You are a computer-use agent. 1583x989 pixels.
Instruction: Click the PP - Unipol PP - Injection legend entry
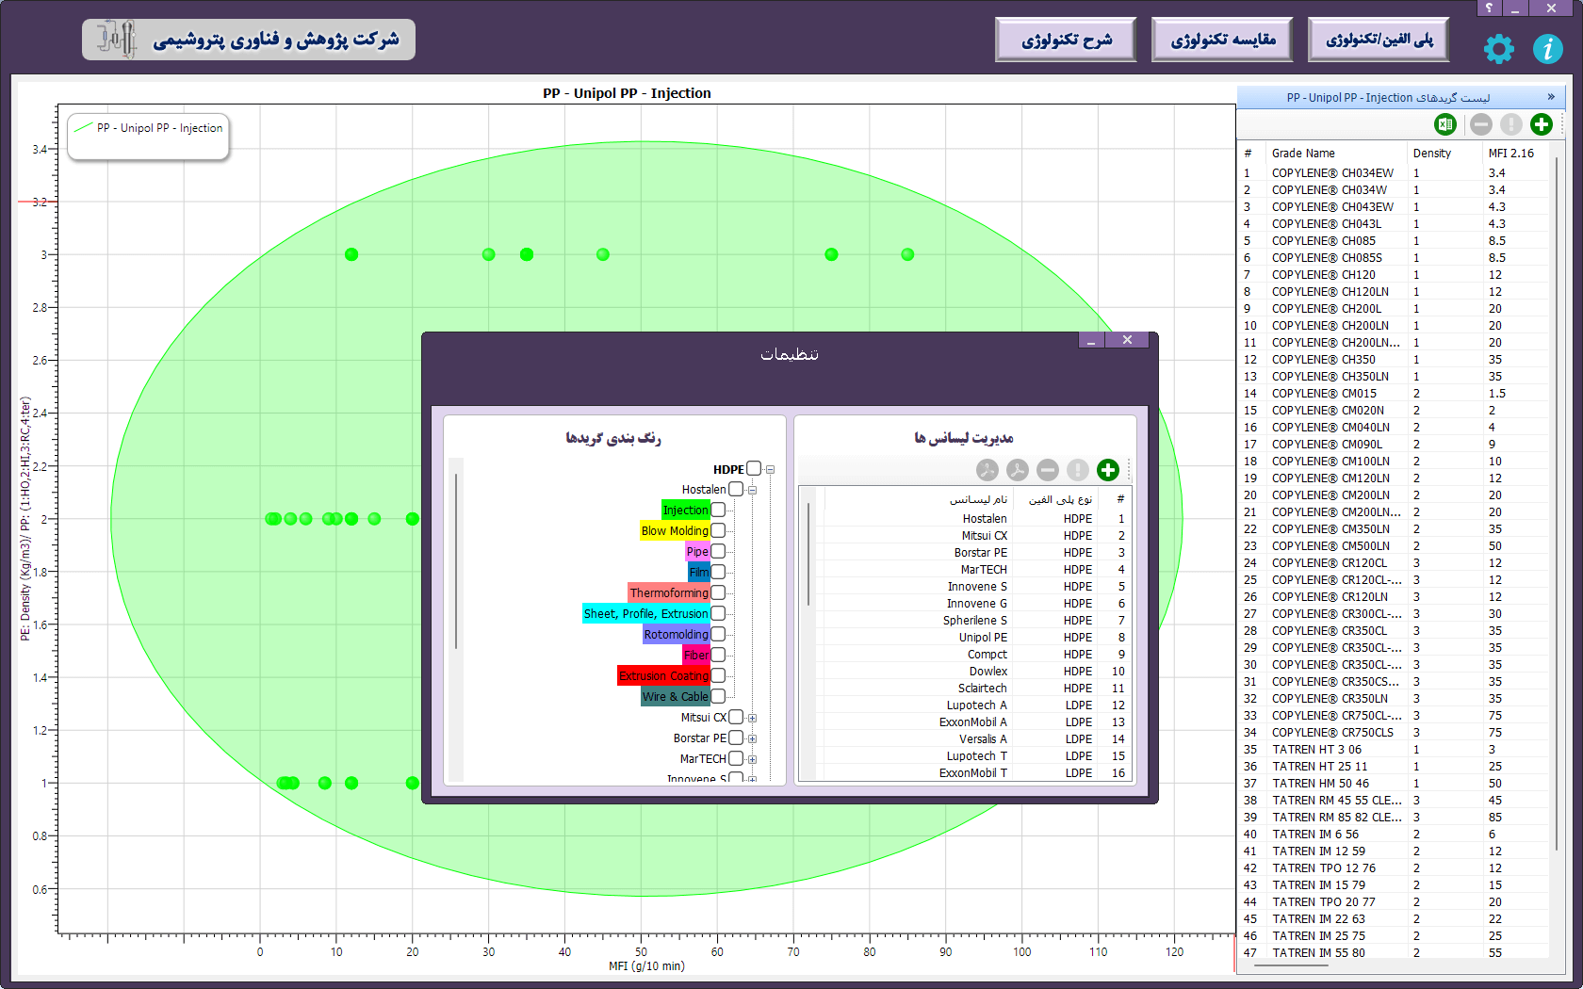[149, 128]
